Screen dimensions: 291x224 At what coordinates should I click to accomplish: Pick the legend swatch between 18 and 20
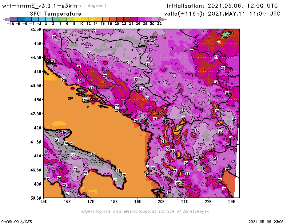click(x=113, y=19)
